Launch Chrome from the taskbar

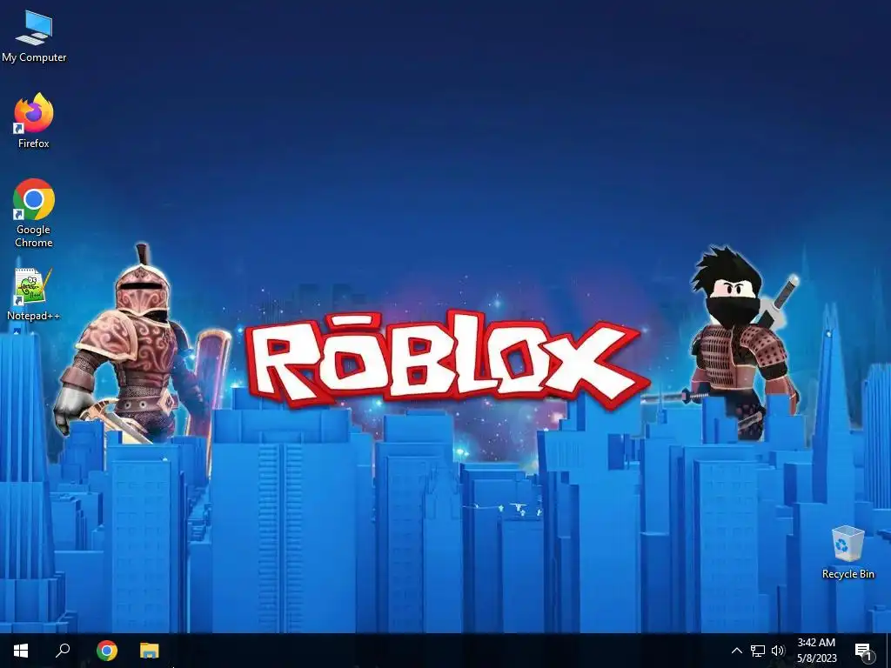tap(107, 651)
